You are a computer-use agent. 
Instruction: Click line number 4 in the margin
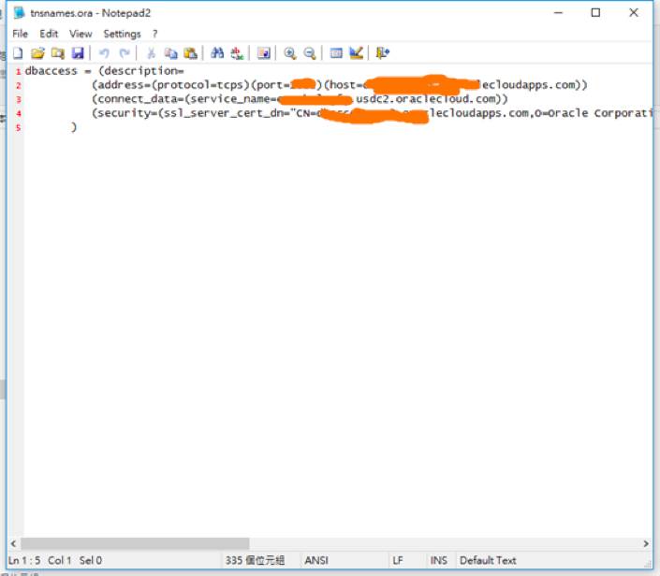tap(18, 113)
